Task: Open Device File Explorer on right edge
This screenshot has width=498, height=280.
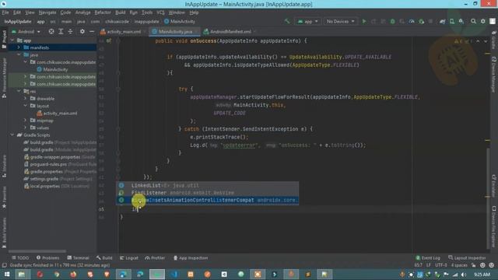Action: coord(493,226)
